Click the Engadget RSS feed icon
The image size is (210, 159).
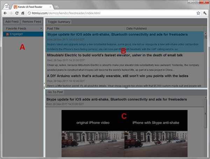pos(7,34)
